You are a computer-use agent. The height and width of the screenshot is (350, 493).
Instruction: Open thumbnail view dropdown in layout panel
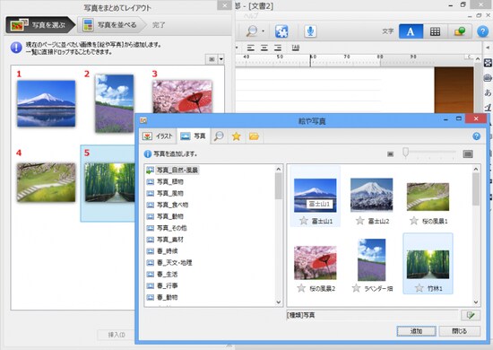point(221,59)
